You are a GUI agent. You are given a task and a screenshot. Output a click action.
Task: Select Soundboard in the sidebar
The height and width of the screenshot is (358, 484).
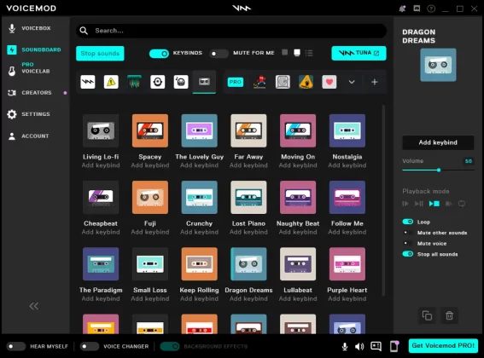tap(34, 49)
